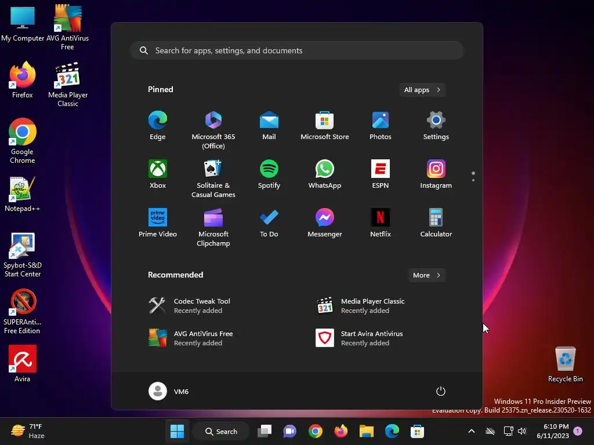This screenshot has width=594, height=445.
Task: Open the clock and date panel
Action: (x=553, y=431)
